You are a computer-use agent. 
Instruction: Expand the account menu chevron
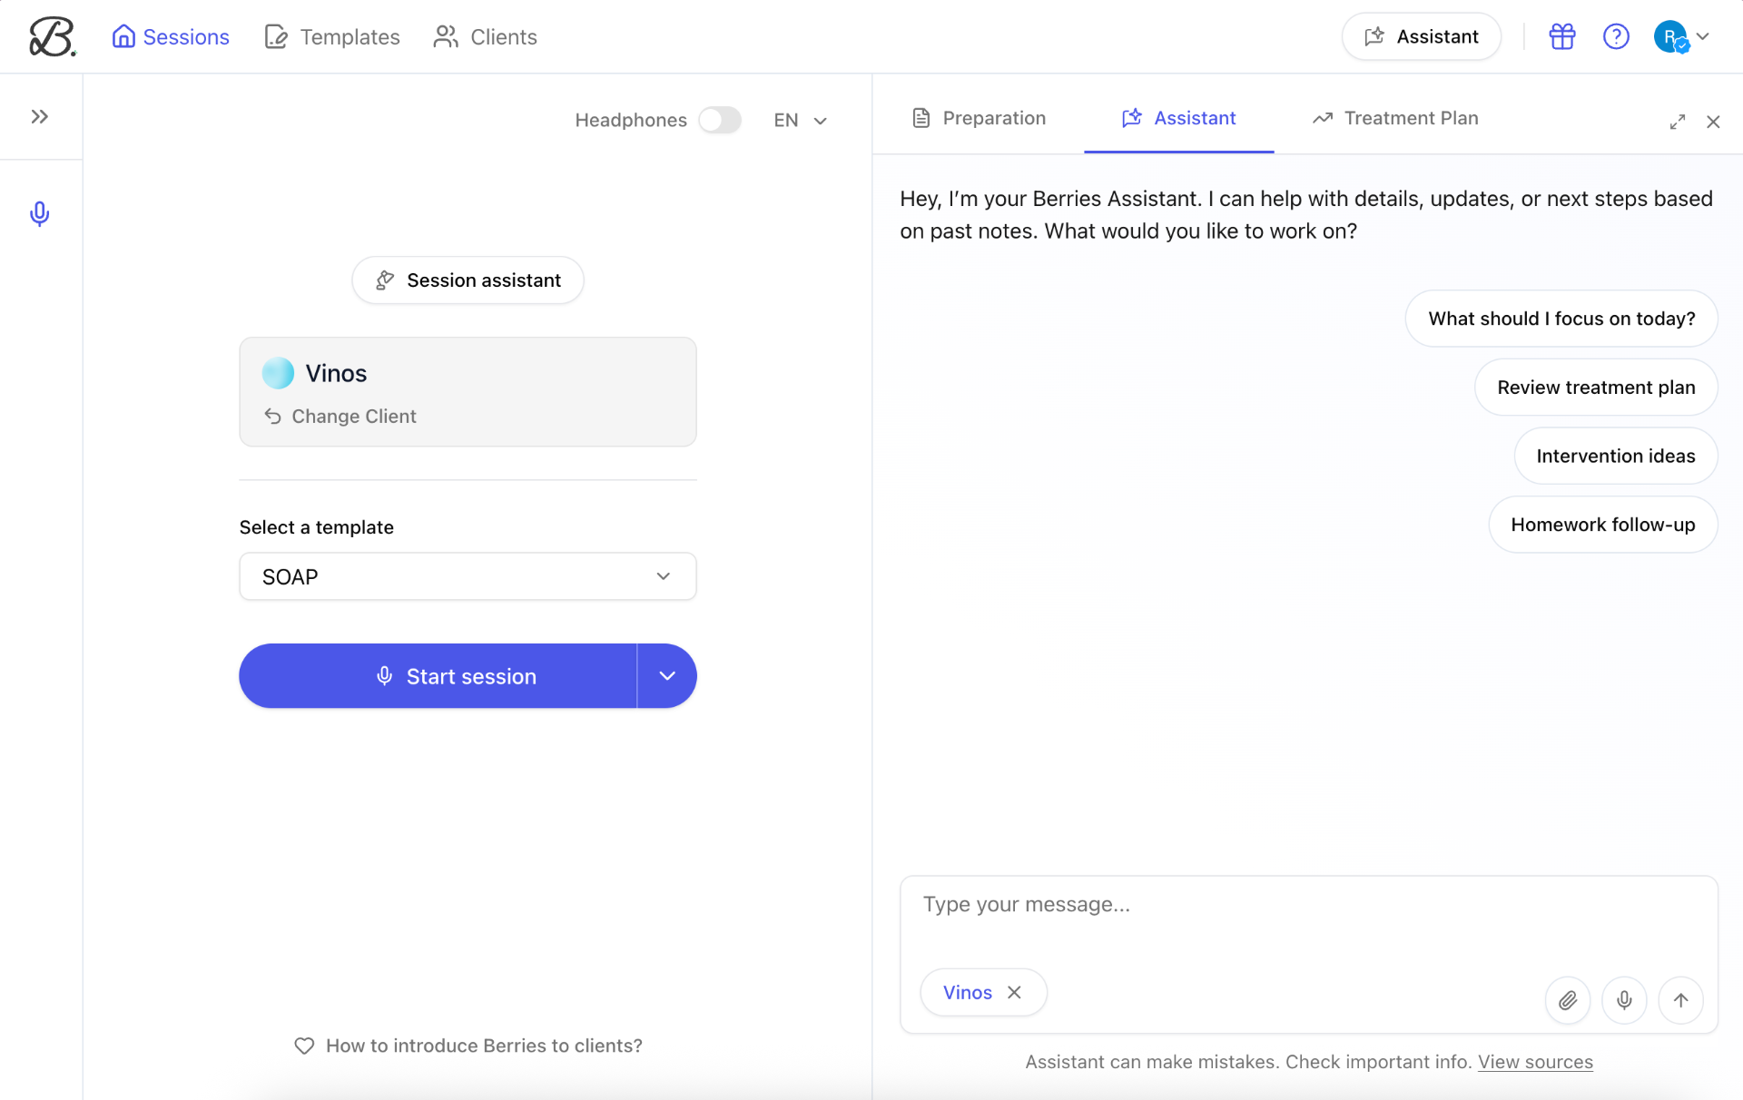coord(1703,36)
